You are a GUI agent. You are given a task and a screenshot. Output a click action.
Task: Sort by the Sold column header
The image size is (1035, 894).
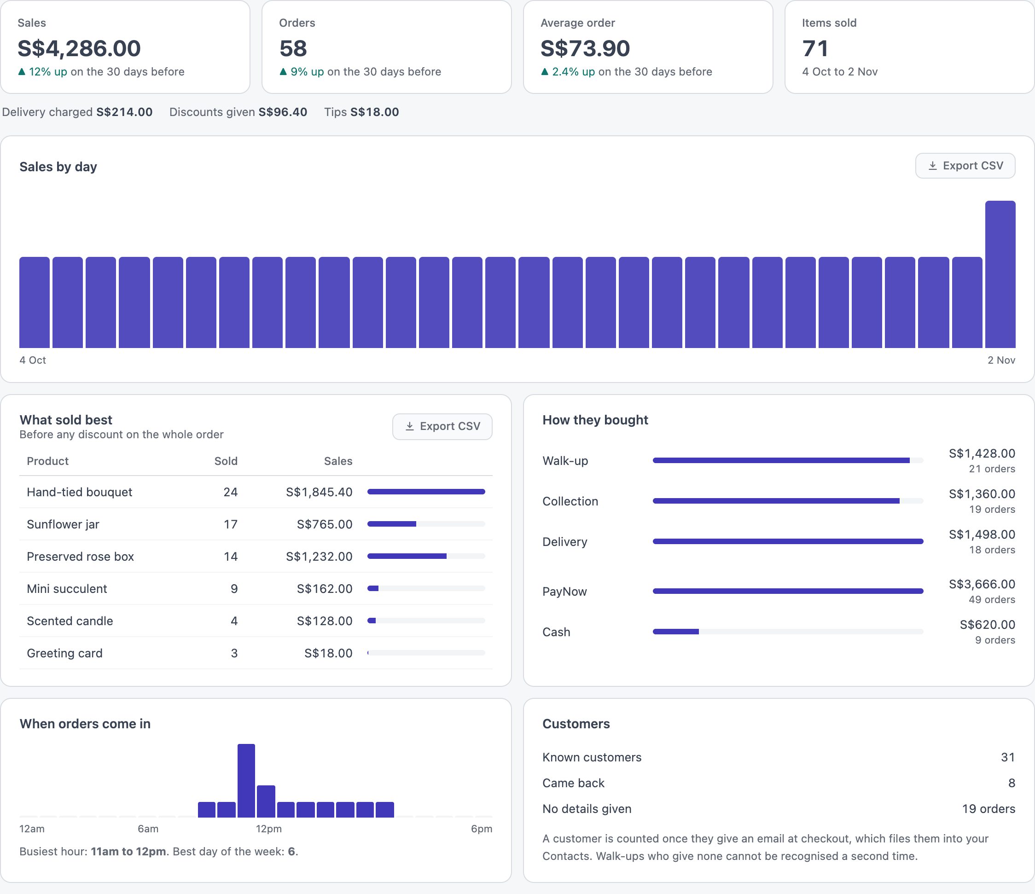click(226, 461)
